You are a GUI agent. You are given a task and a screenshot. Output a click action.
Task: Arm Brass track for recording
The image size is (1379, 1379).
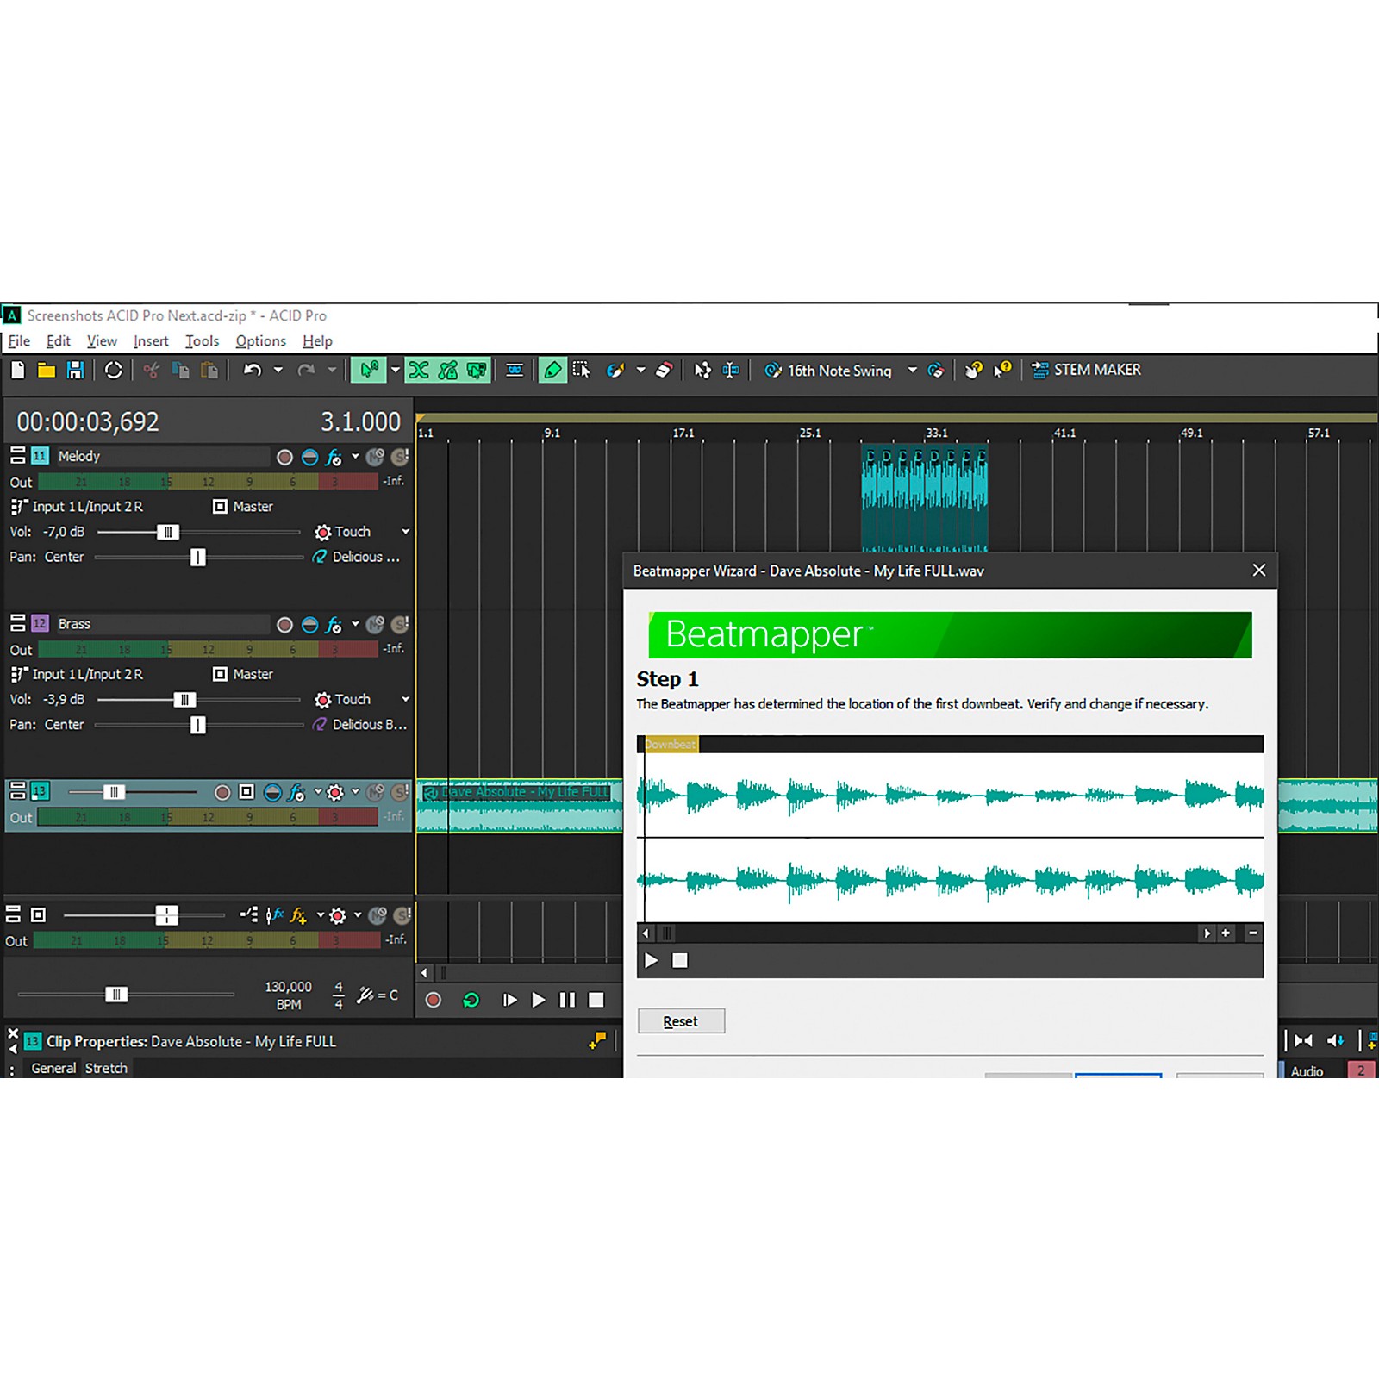point(284,625)
